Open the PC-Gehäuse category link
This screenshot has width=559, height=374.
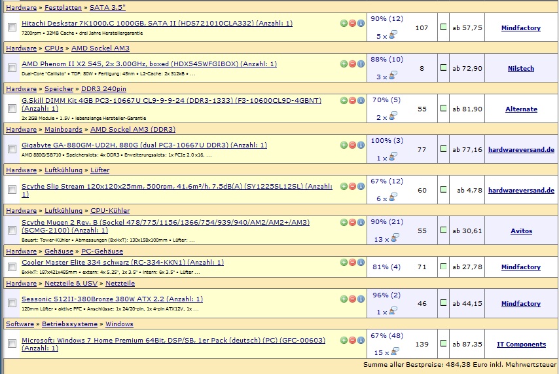point(102,252)
